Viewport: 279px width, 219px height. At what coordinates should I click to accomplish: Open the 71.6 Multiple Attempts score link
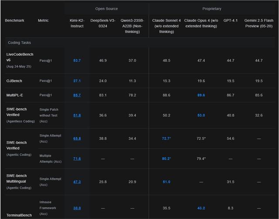tap(77, 159)
